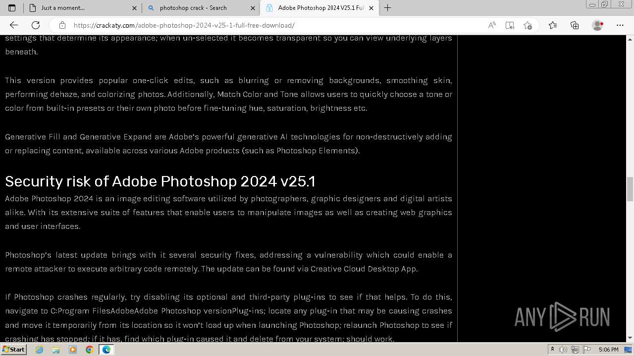Show hidden system tray icons

click(552, 350)
